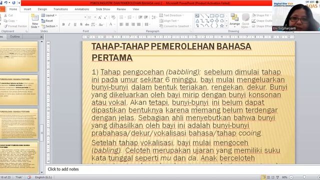Screen dimensions: 320x180
Task: Click Decrease List Level icon
Action: point(140,17)
